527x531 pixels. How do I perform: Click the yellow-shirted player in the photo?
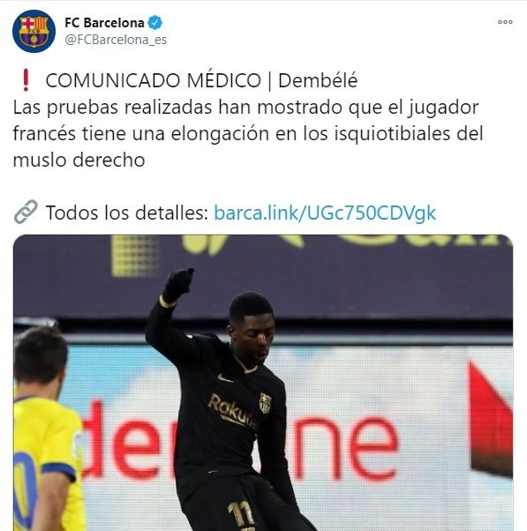coord(46,430)
